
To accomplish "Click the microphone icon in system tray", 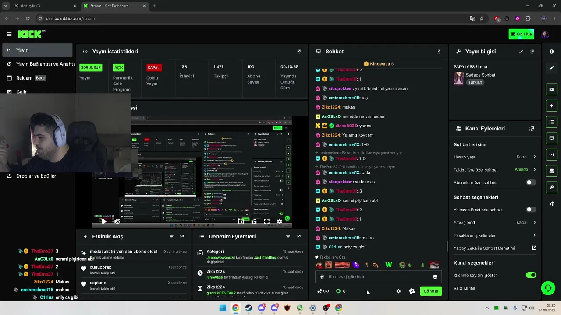I will (515, 308).
